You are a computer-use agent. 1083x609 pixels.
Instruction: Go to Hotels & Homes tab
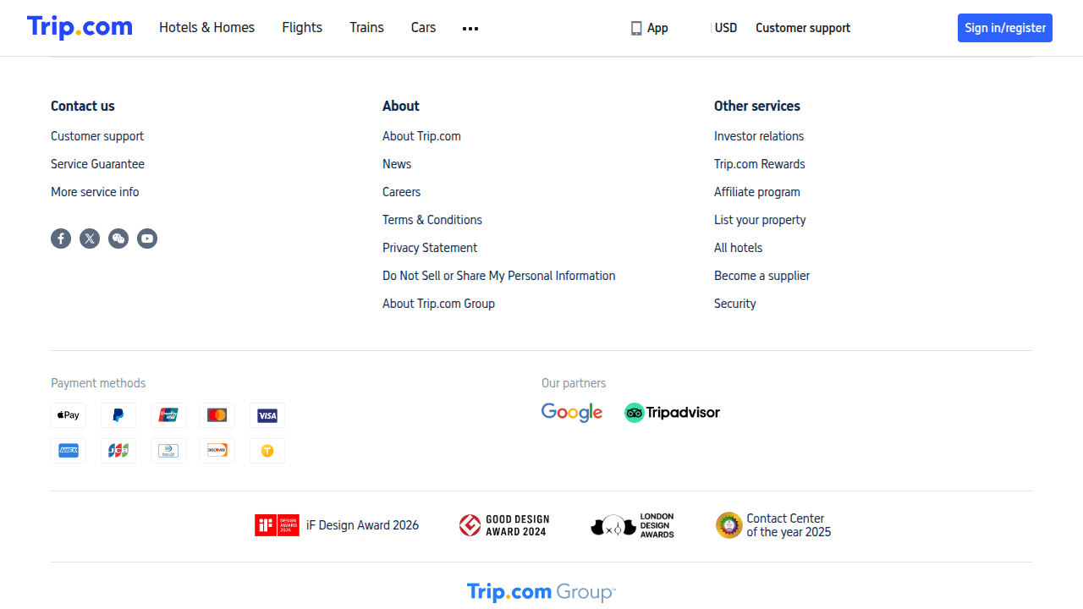pos(206,28)
